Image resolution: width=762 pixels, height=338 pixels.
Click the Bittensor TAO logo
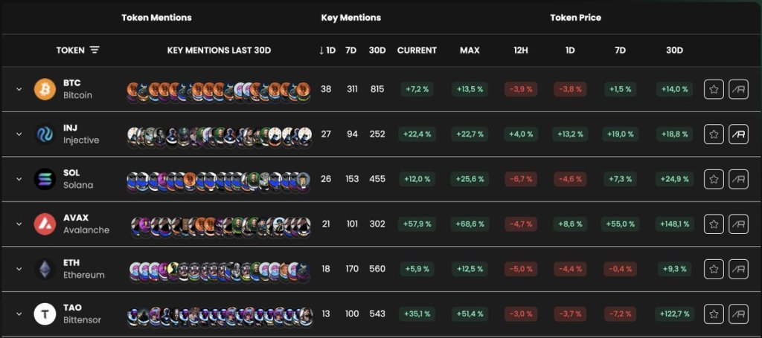click(x=45, y=314)
